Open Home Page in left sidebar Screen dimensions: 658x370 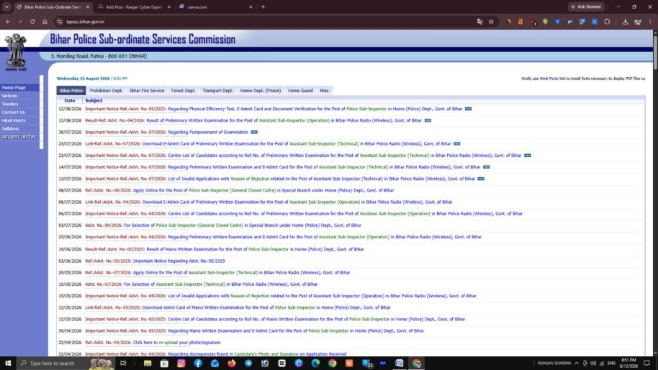[x=13, y=87]
